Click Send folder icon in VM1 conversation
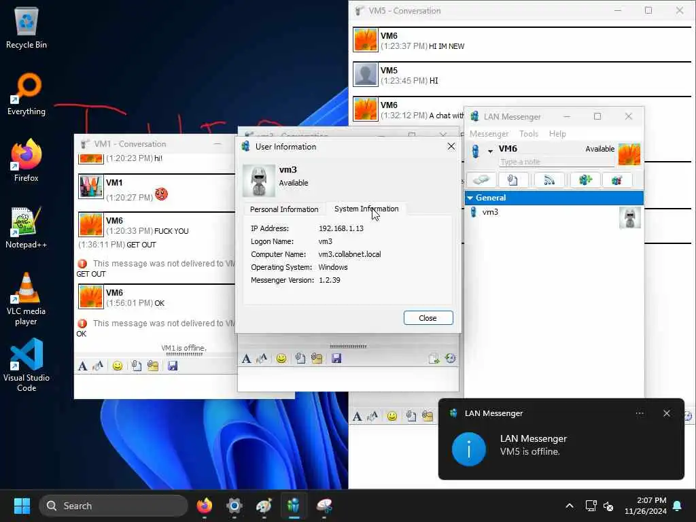The height and width of the screenshot is (522, 696). click(x=153, y=366)
